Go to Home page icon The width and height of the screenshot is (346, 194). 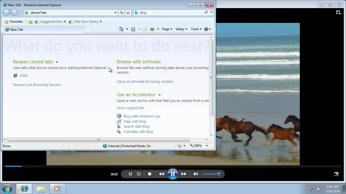click(x=121, y=29)
